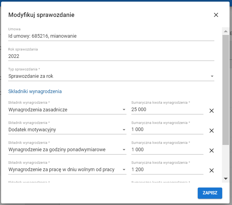Edit the Dodatek motywacyjny amount of 1 000
This screenshot has height=205, width=232.
pyautogui.click(x=167, y=130)
